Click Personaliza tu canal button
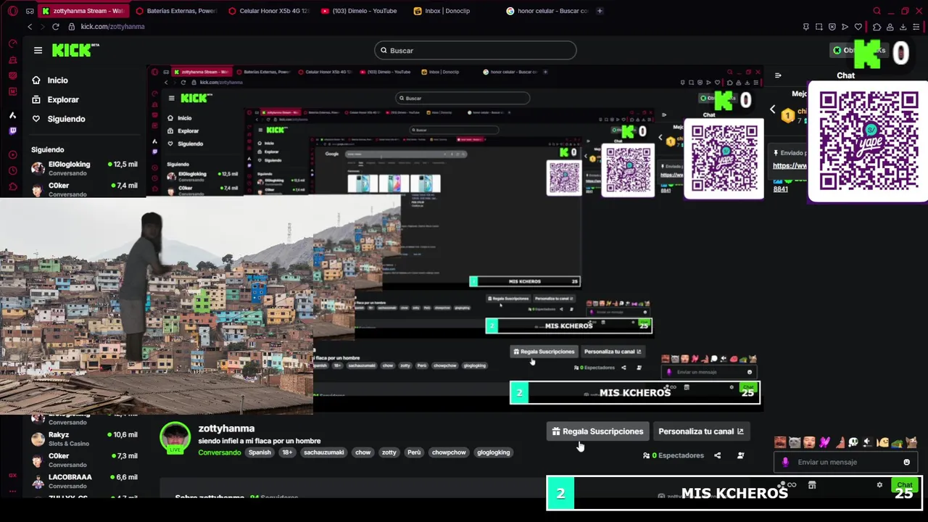 point(701,431)
